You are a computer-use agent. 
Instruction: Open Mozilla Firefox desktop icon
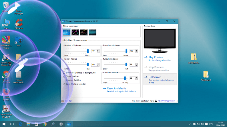pyautogui.click(x=6, y=95)
